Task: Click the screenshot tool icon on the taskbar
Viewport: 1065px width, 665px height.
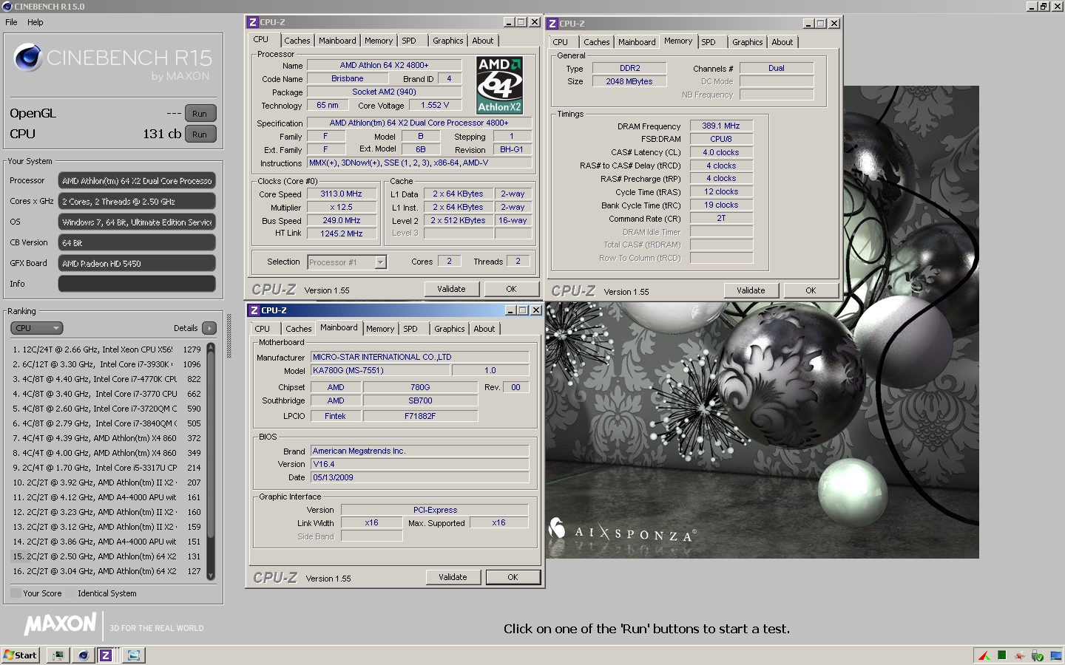Action: (x=134, y=655)
